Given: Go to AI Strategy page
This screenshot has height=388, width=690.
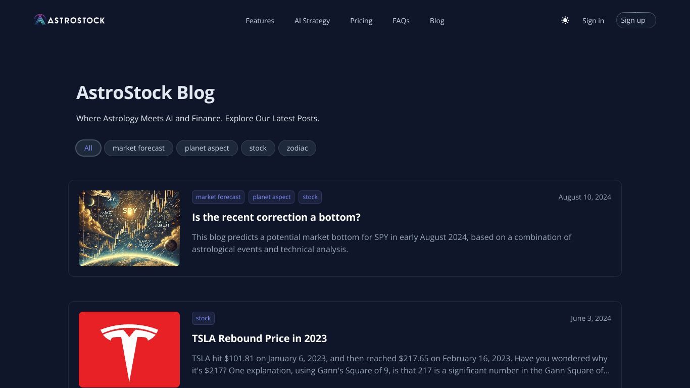Looking at the screenshot, I should [312, 21].
